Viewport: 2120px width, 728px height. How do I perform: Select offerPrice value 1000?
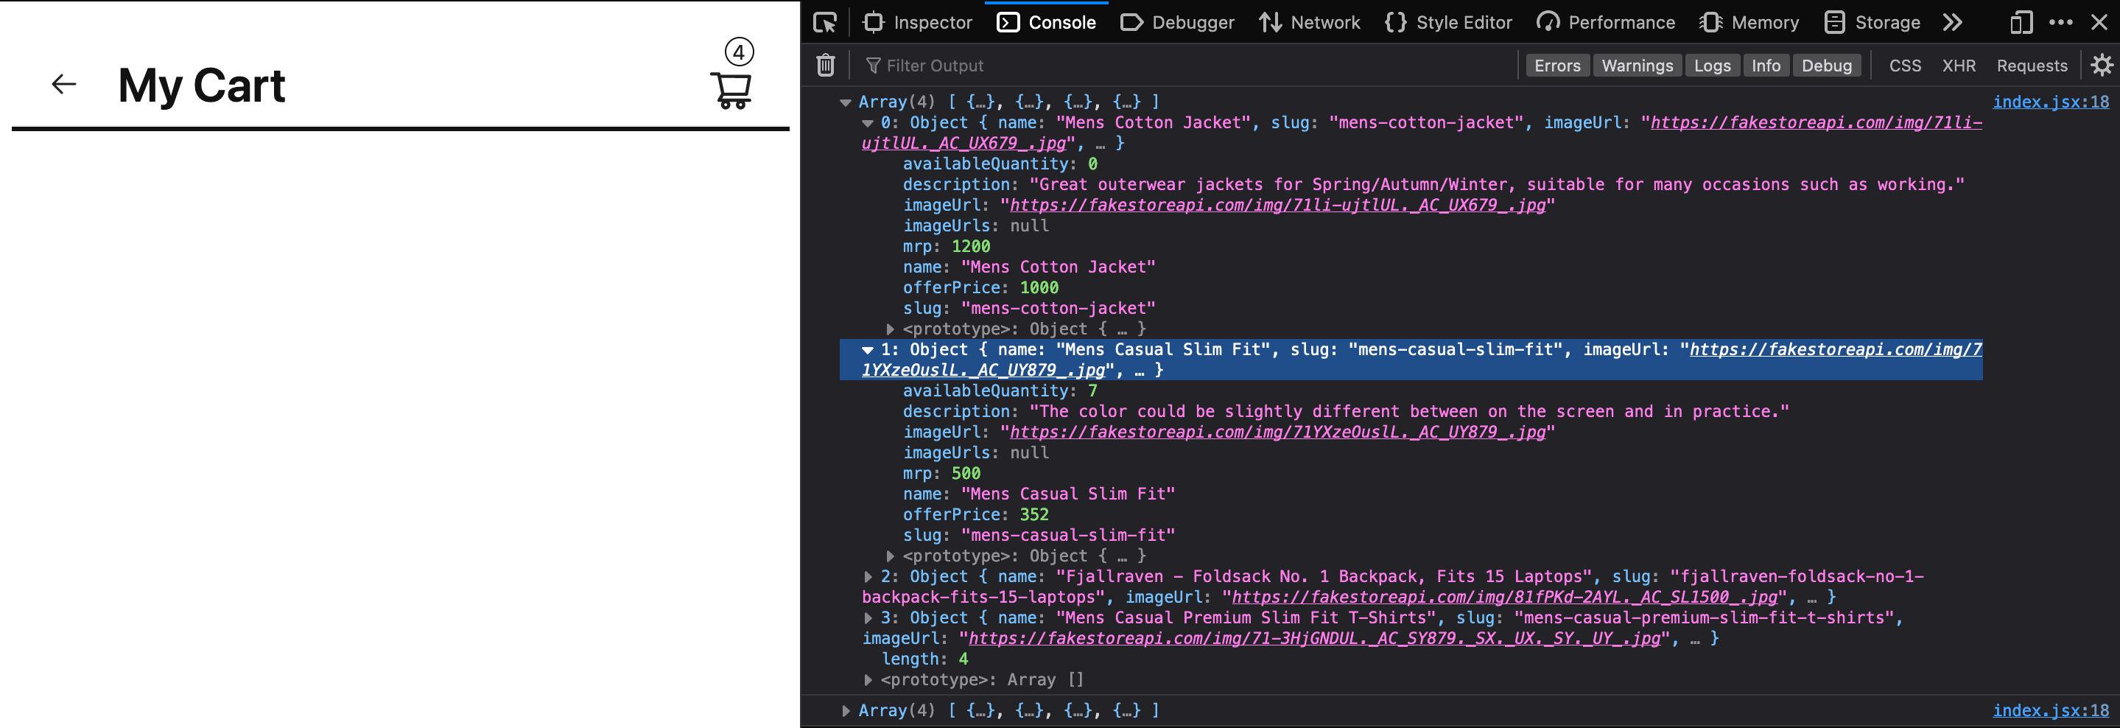point(1039,287)
